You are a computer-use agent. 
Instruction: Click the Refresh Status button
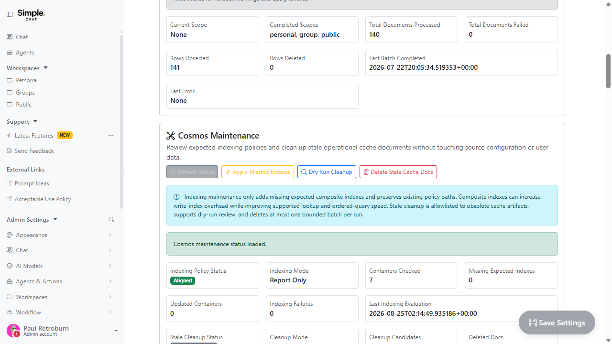pos(192,172)
